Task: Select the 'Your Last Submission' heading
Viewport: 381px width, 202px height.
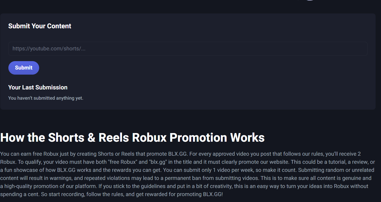Action: 38,88
